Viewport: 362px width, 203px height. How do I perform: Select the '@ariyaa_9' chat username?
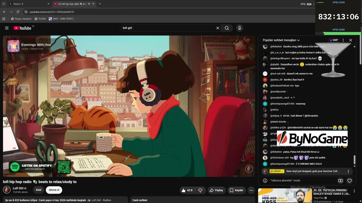tap(276, 116)
